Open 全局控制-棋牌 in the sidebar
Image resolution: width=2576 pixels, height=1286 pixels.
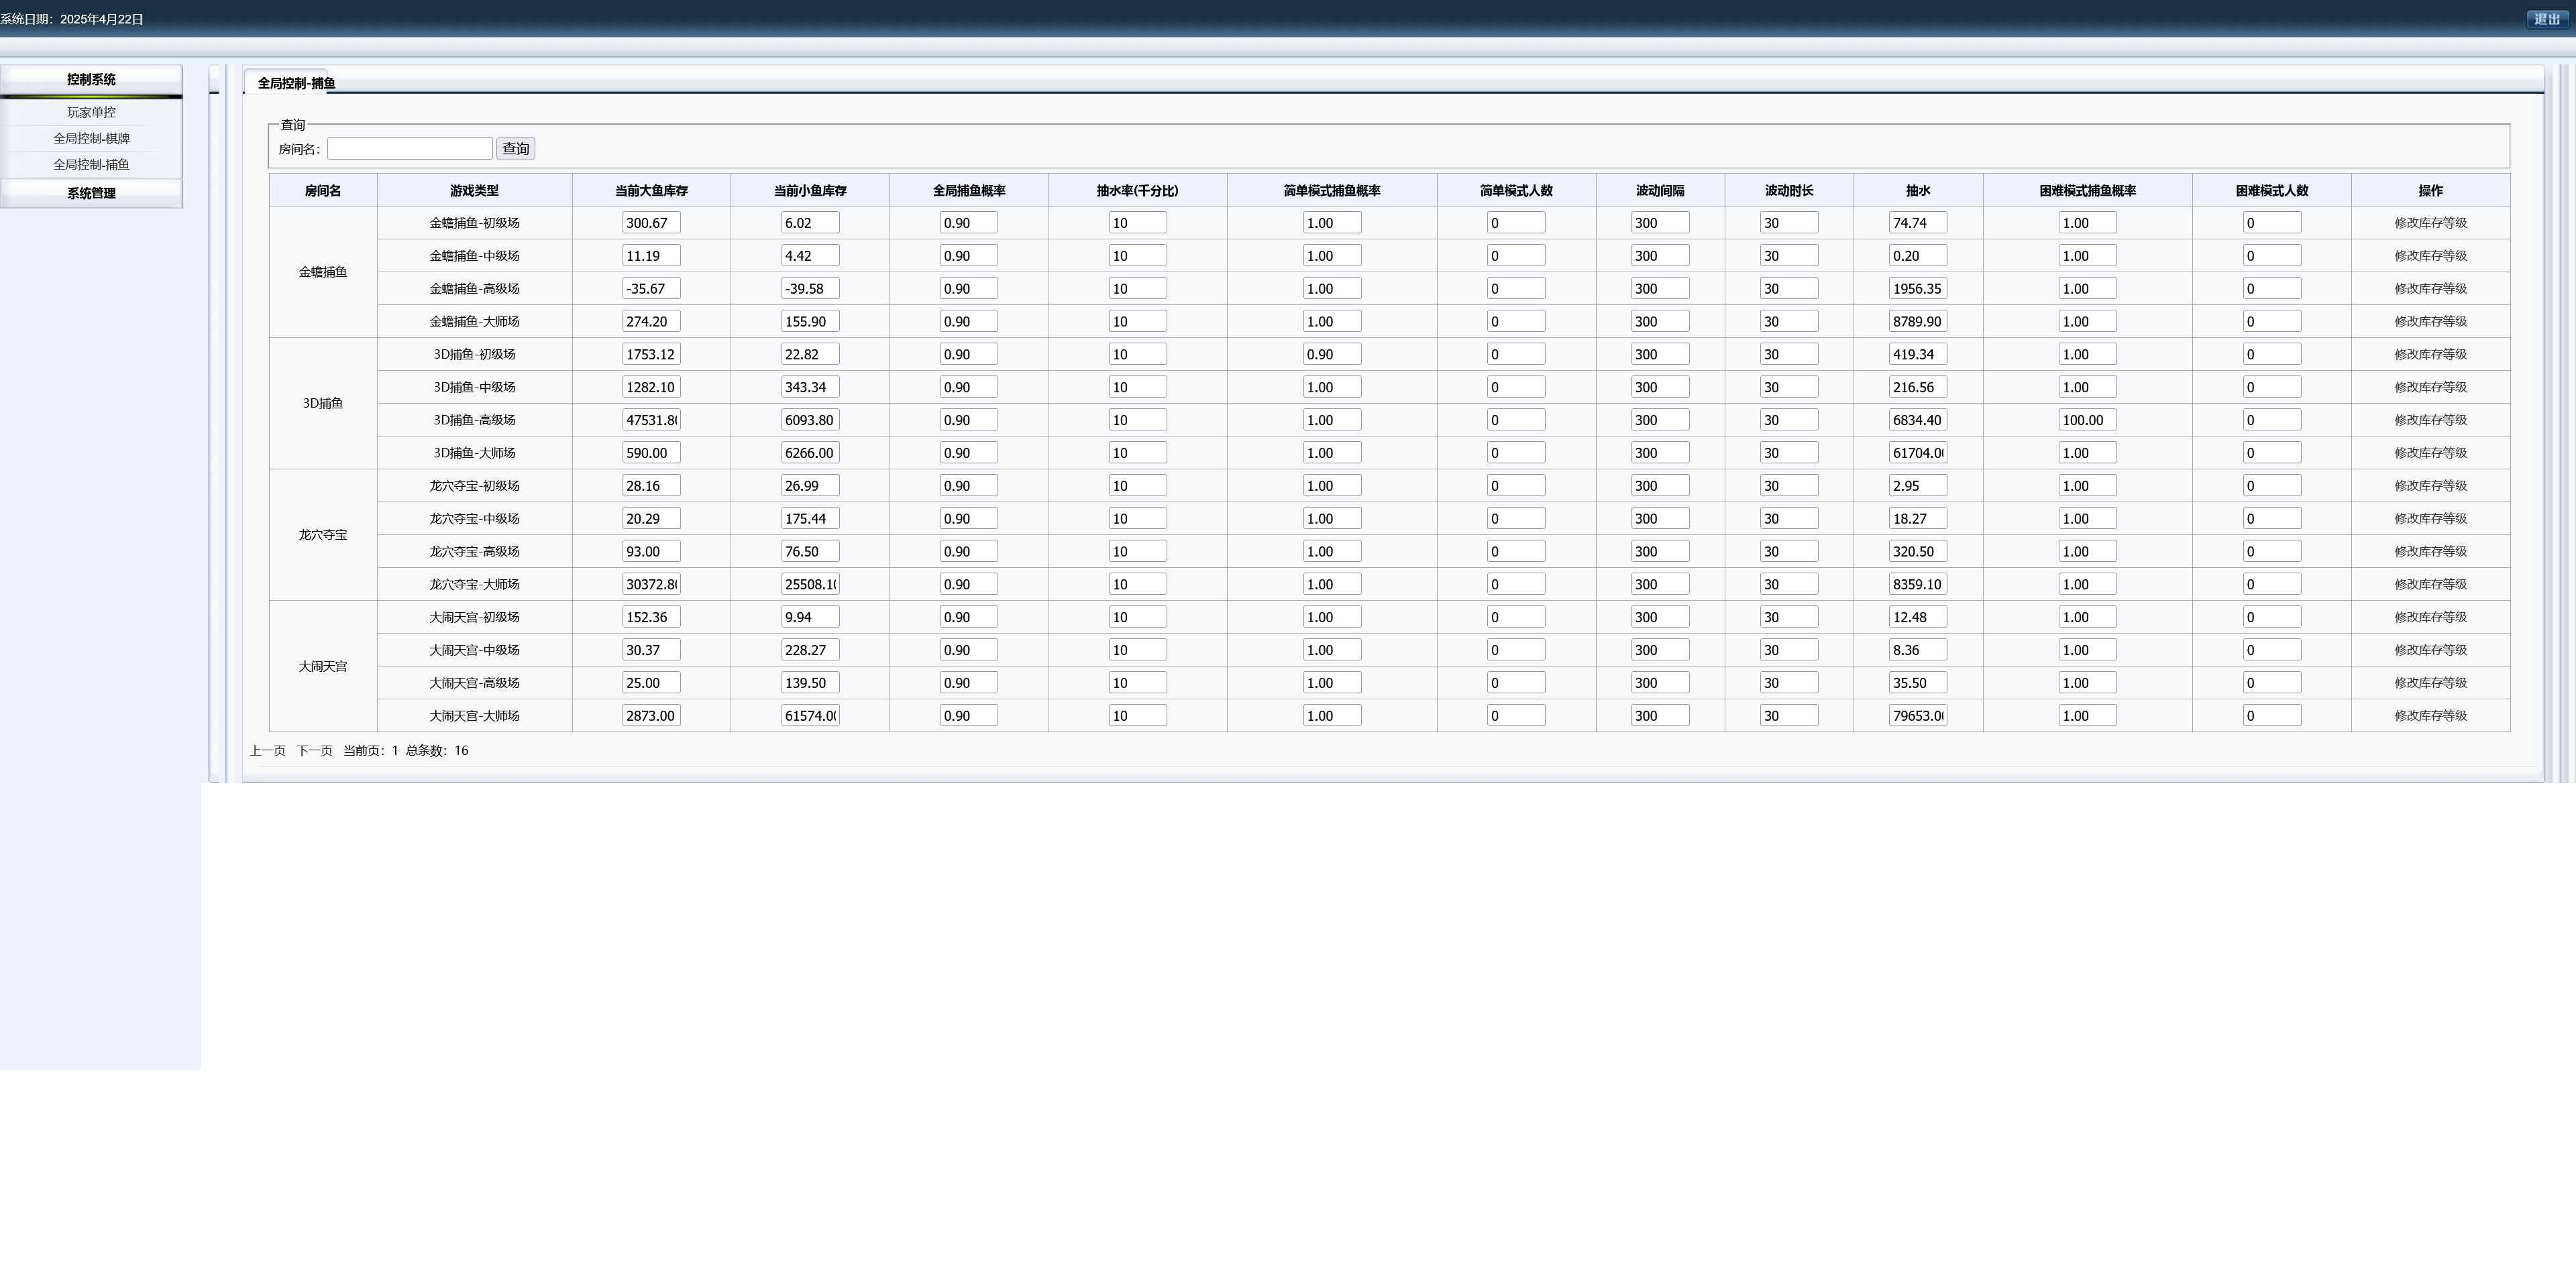click(91, 138)
